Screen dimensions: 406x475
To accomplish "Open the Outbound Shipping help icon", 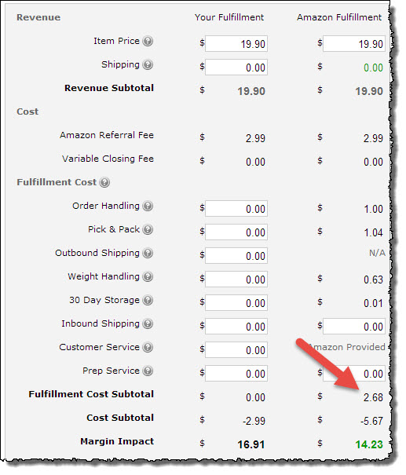I will 148,253.
